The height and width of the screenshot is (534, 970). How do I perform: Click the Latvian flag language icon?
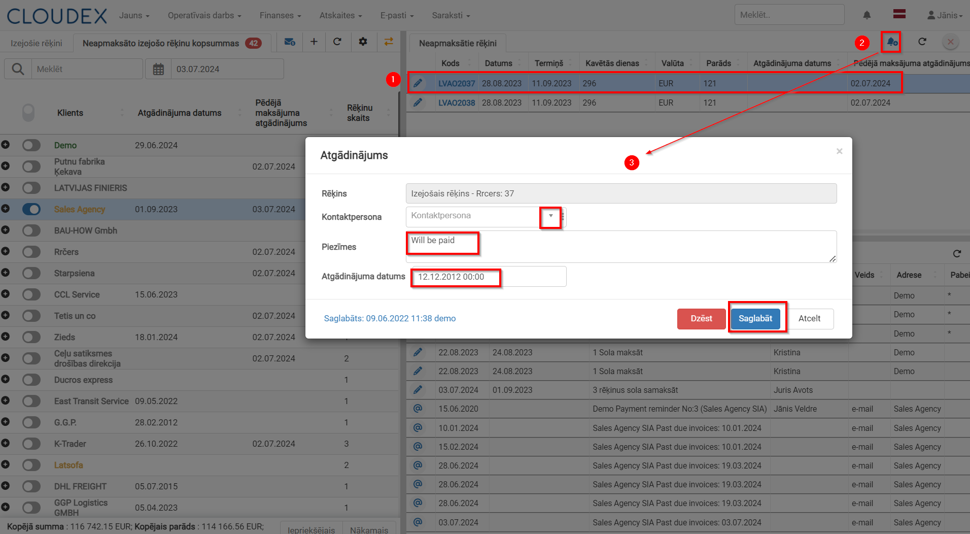[x=899, y=14]
